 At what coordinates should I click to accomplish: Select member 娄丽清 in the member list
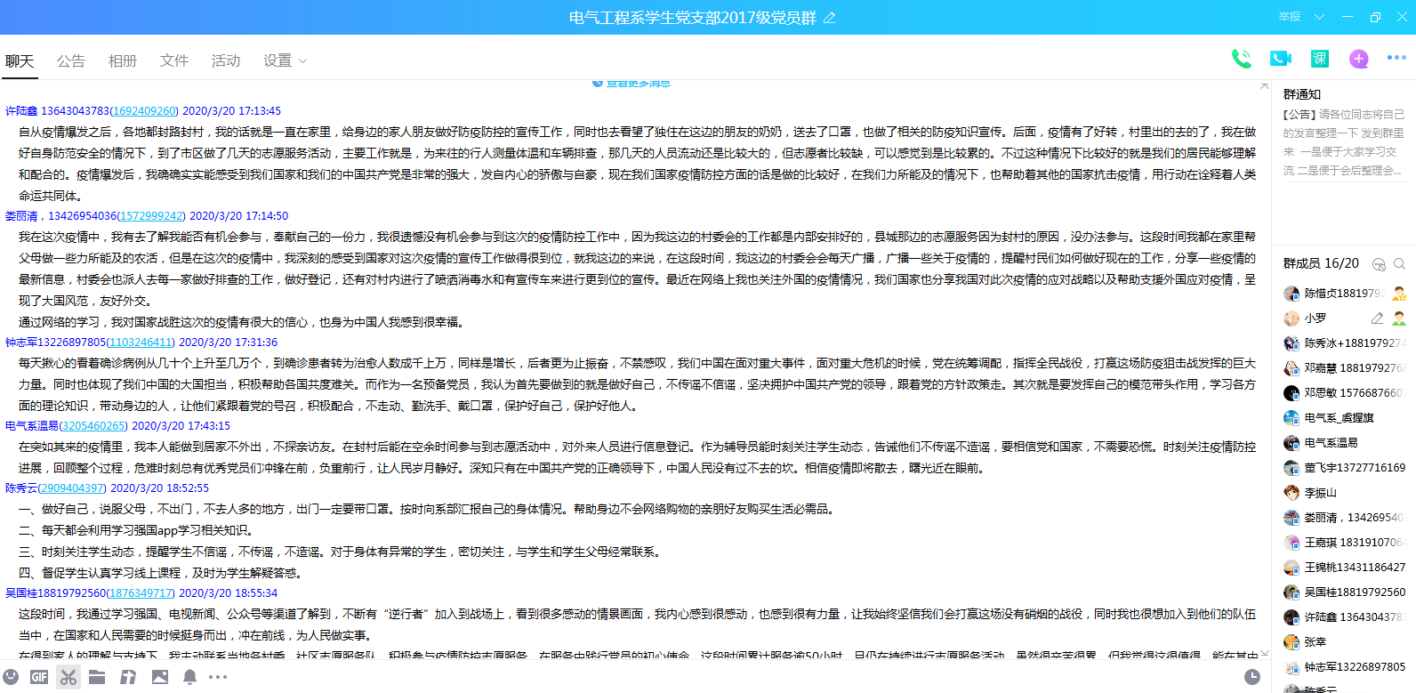pos(1343,518)
